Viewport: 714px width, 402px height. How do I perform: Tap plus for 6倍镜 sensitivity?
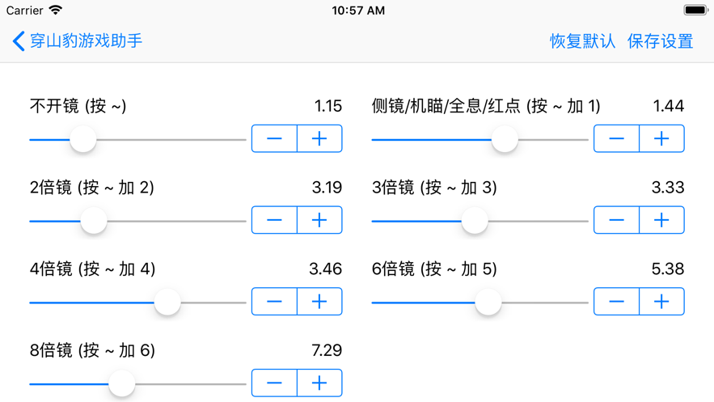point(661,302)
